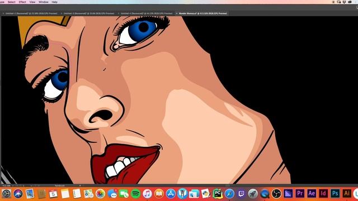The image size is (358, 201).
Task: Close the Wonder Woman.ai document tab
Action: click(177, 13)
